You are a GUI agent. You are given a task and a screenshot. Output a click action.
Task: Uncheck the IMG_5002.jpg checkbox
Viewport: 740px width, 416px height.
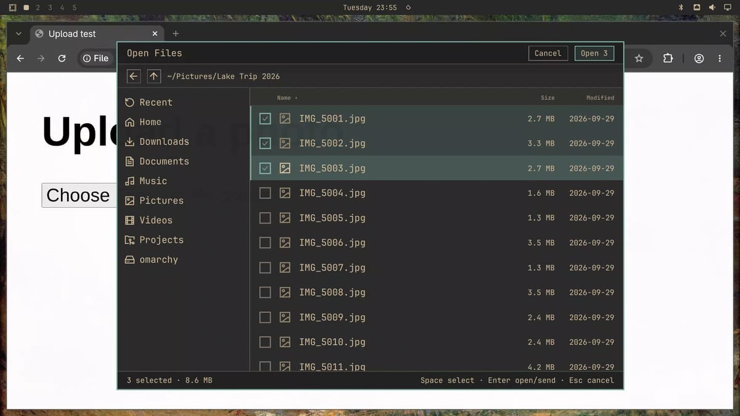pyautogui.click(x=265, y=143)
